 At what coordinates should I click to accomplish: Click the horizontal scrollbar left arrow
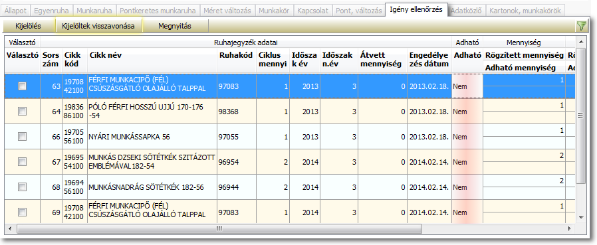click(x=10, y=228)
